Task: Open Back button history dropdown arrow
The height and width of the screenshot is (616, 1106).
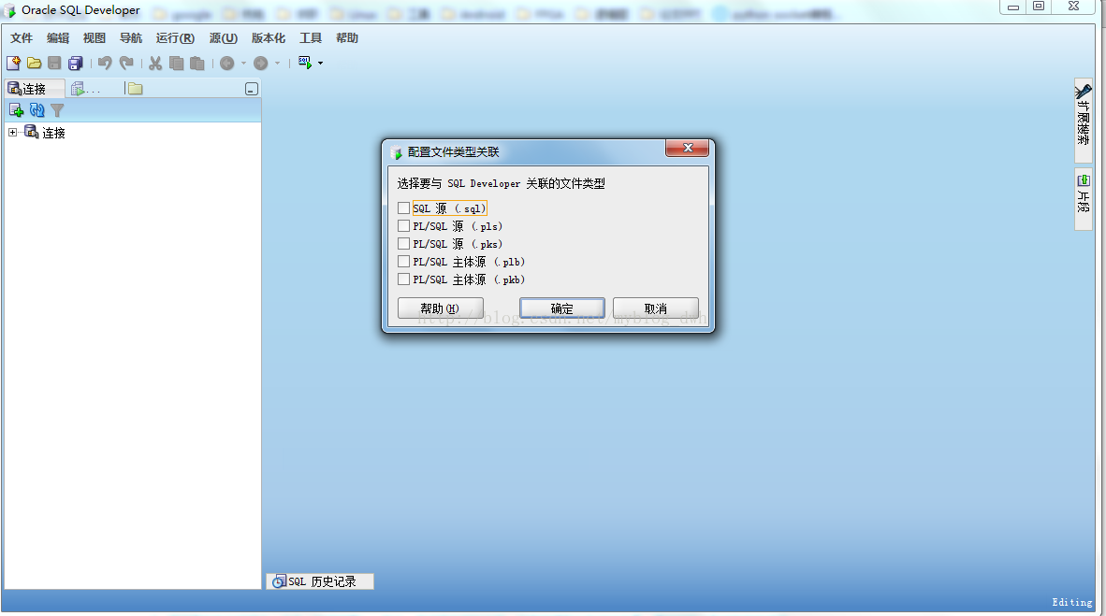Action: [244, 64]
